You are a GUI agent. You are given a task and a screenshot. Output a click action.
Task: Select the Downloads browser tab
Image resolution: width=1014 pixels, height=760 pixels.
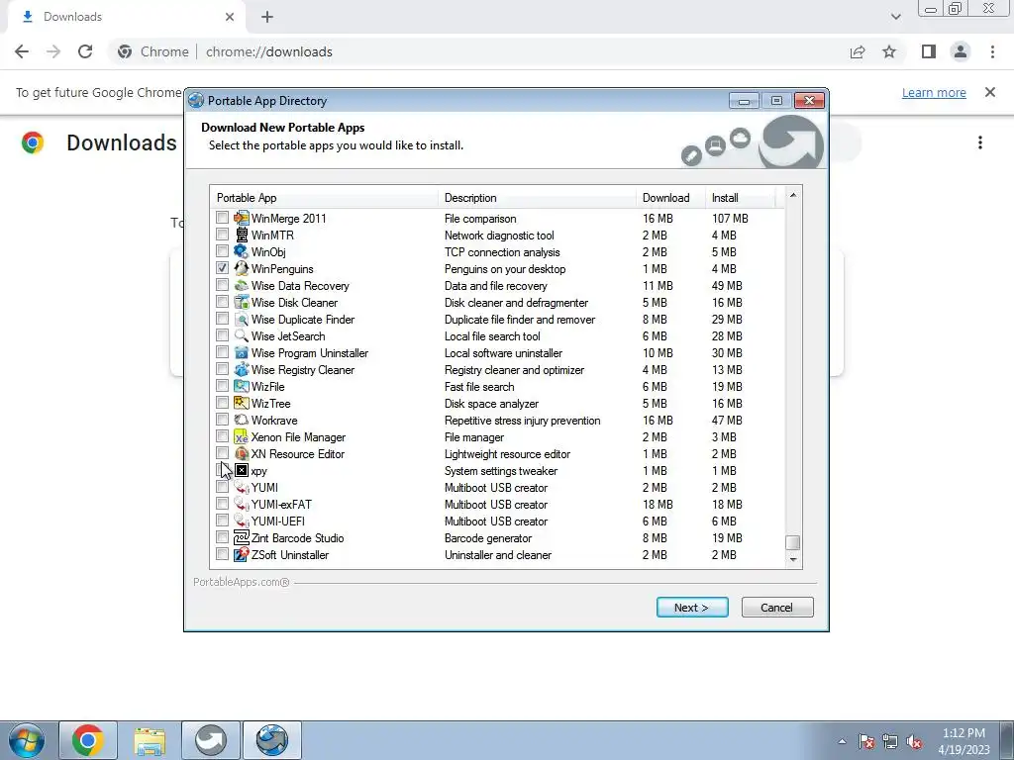pos(126,17)
